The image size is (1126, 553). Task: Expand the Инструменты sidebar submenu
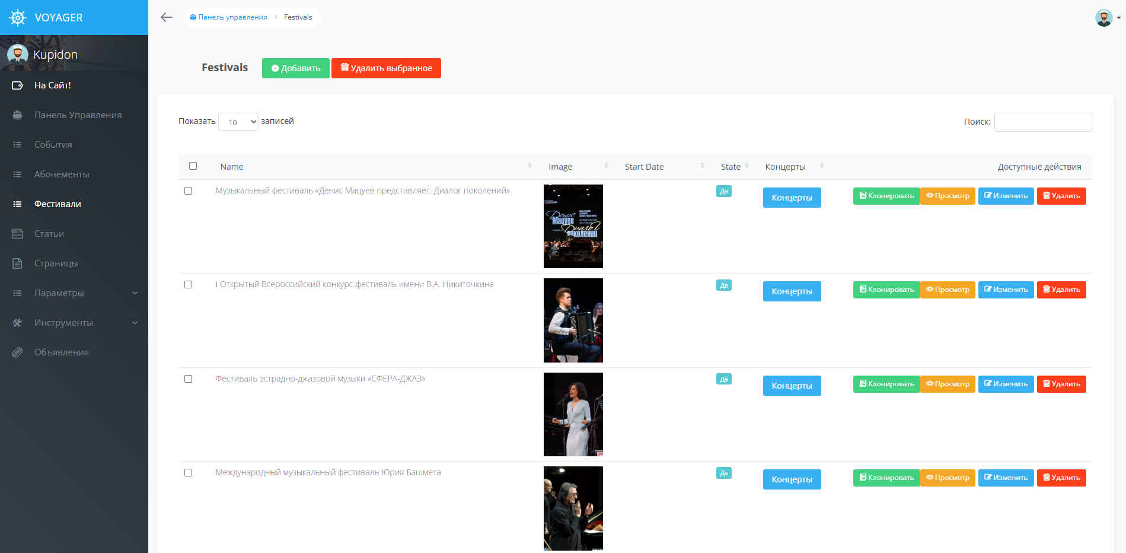tap(135, 323)
